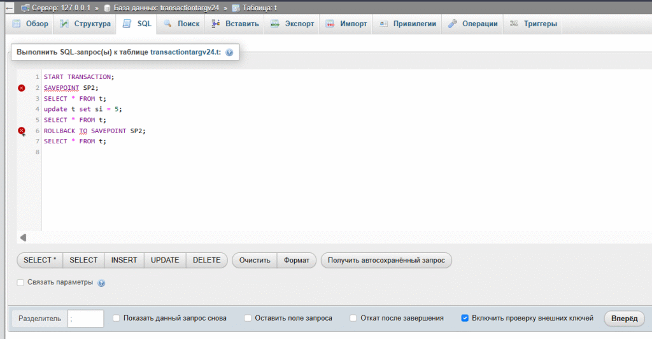Click the Привилегии tab icon

tap(383, 24)
